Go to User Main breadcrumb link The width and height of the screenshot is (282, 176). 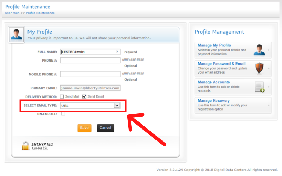coord(12,13)
